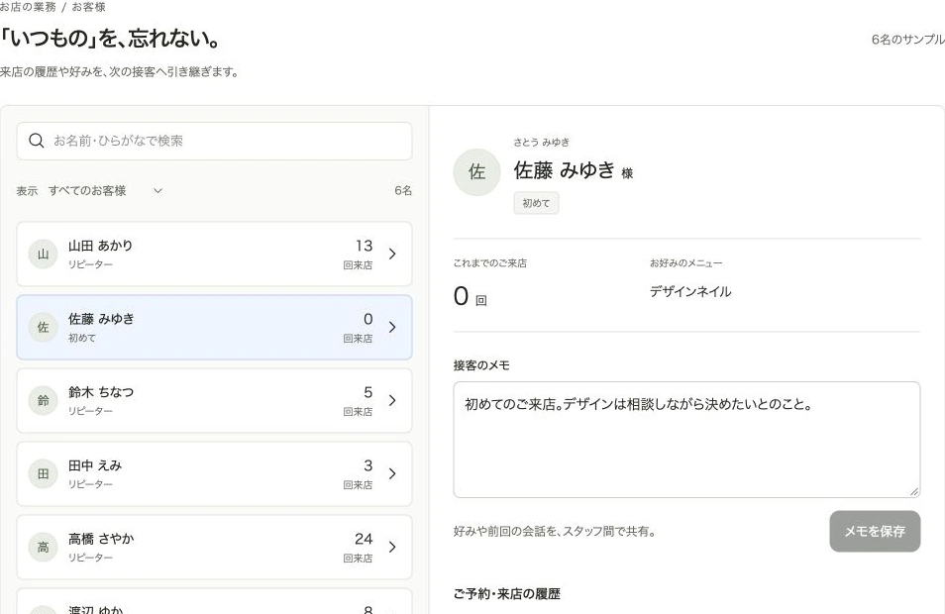Click the large 佐 avatar in detail panel
945x614 pixels.
[476, 172]
